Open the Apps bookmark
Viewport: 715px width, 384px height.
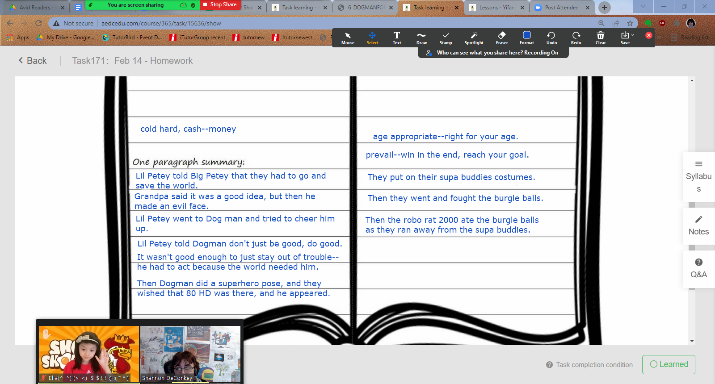[18, 38]
